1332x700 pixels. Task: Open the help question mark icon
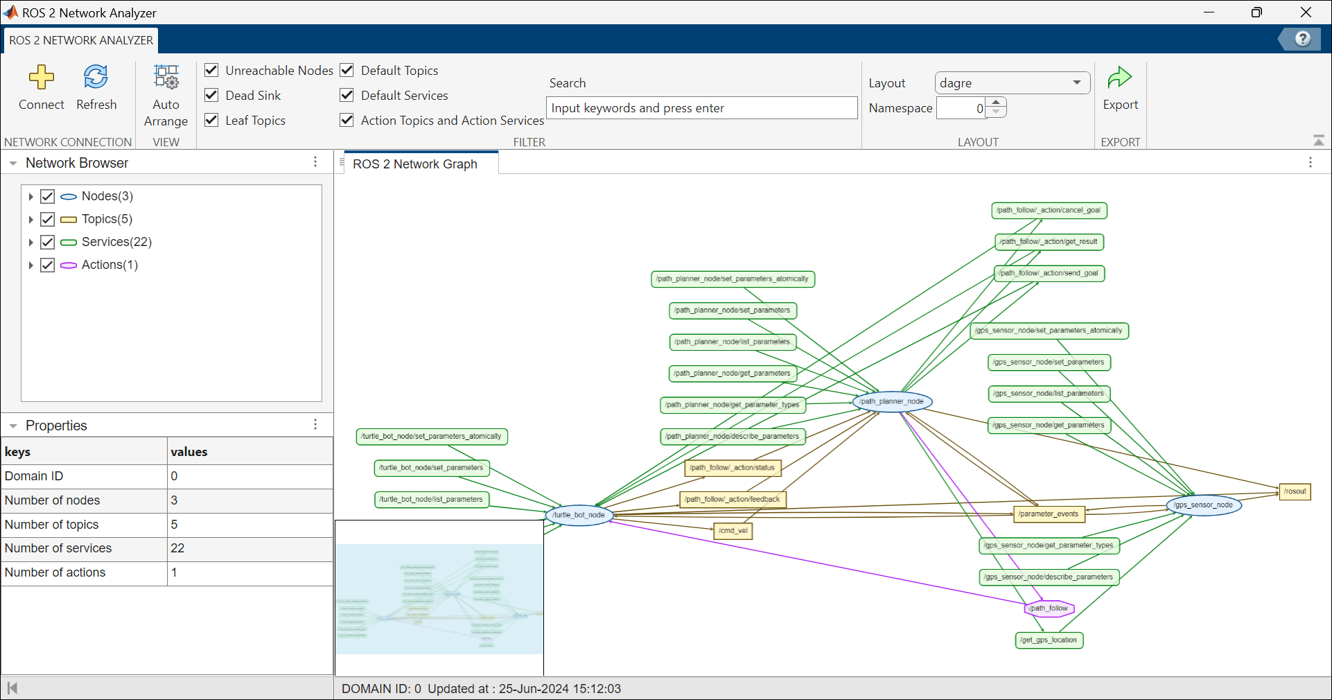[1302, 40]
